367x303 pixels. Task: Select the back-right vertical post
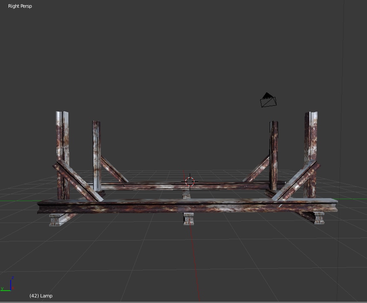[273, 146]
